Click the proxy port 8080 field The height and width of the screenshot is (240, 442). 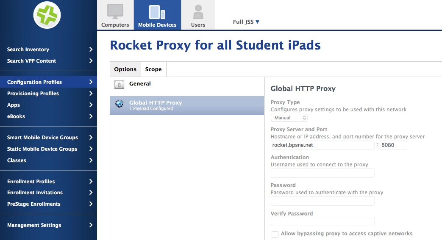pyautogui.click(x=393, y=145)
